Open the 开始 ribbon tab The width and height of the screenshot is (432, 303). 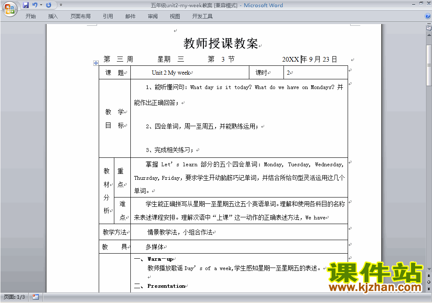click(x=30, y=16)
